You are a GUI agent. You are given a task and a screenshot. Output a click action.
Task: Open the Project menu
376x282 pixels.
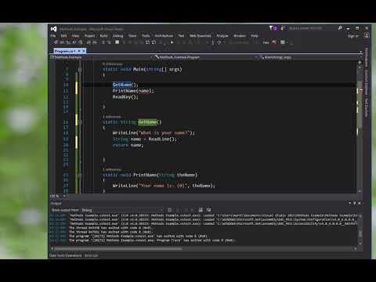pyautogui.click(x=89, y=36)
